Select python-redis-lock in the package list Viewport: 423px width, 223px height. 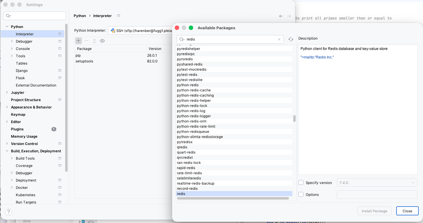(192, 106)
